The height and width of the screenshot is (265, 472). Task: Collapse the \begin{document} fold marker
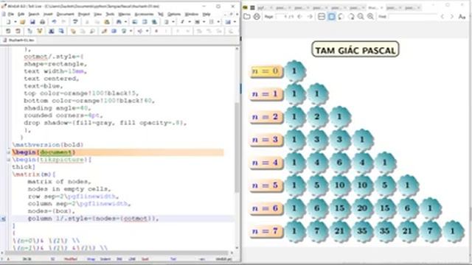[x=8, y=152]
